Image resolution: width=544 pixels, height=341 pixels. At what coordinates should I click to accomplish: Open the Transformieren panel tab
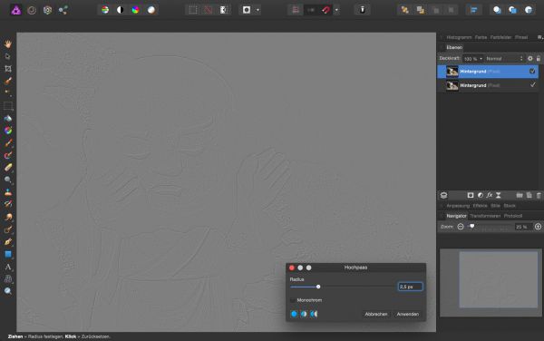[x=485, y=216]
